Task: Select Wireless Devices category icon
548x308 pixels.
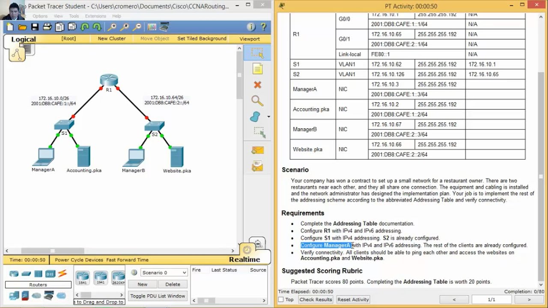Action: [51, 274]
